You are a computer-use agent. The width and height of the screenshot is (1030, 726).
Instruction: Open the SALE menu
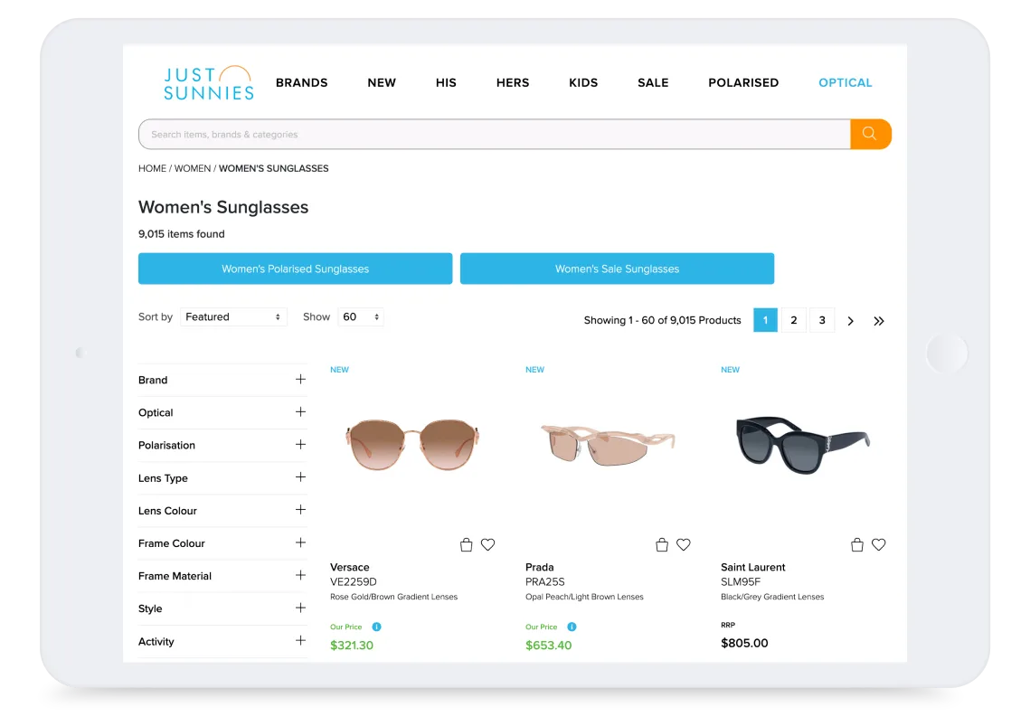click(653, 83)
